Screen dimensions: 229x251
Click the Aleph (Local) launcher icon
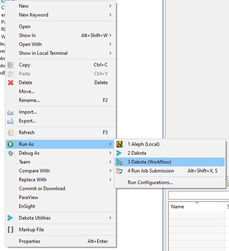tap(119, 144)
